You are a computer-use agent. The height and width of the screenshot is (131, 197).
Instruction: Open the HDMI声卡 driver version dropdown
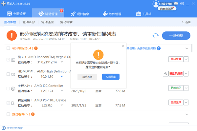point(61,77)
